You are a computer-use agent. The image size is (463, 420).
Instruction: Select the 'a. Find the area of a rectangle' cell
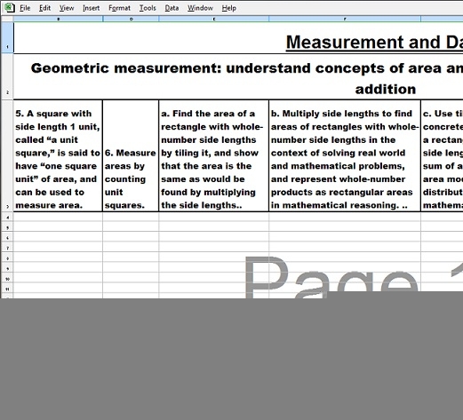214,156
